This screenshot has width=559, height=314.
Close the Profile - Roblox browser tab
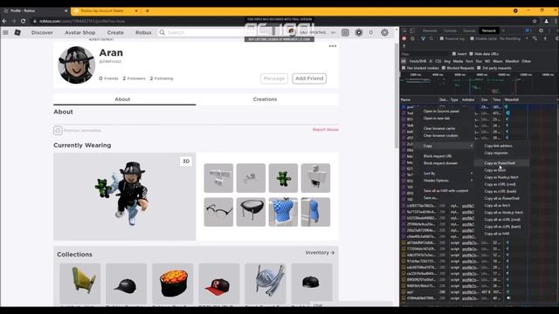point(66,11)
